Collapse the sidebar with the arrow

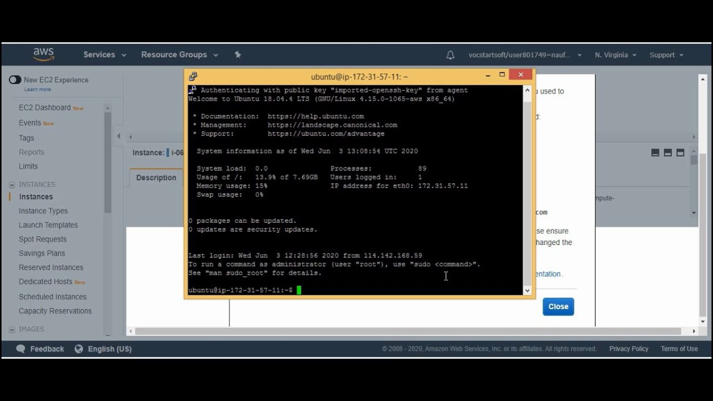tap(119, 136)
